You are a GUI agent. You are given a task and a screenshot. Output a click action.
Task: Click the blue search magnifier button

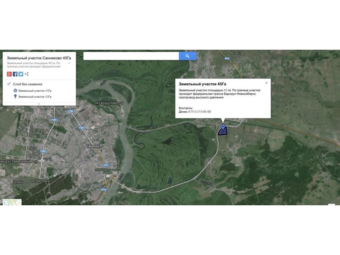(x=187, y=56)
